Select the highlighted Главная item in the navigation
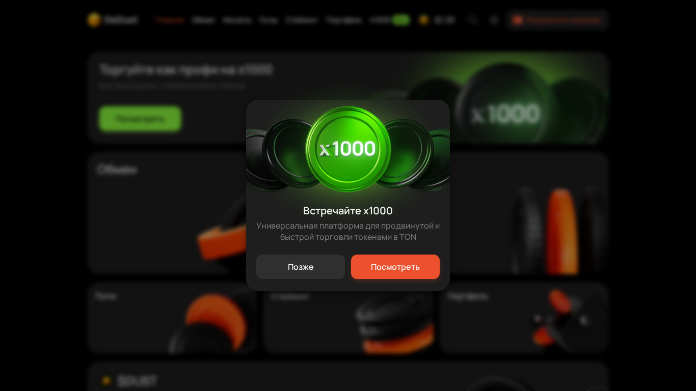Viewport: 696px width, 391px height. [170, 20]
